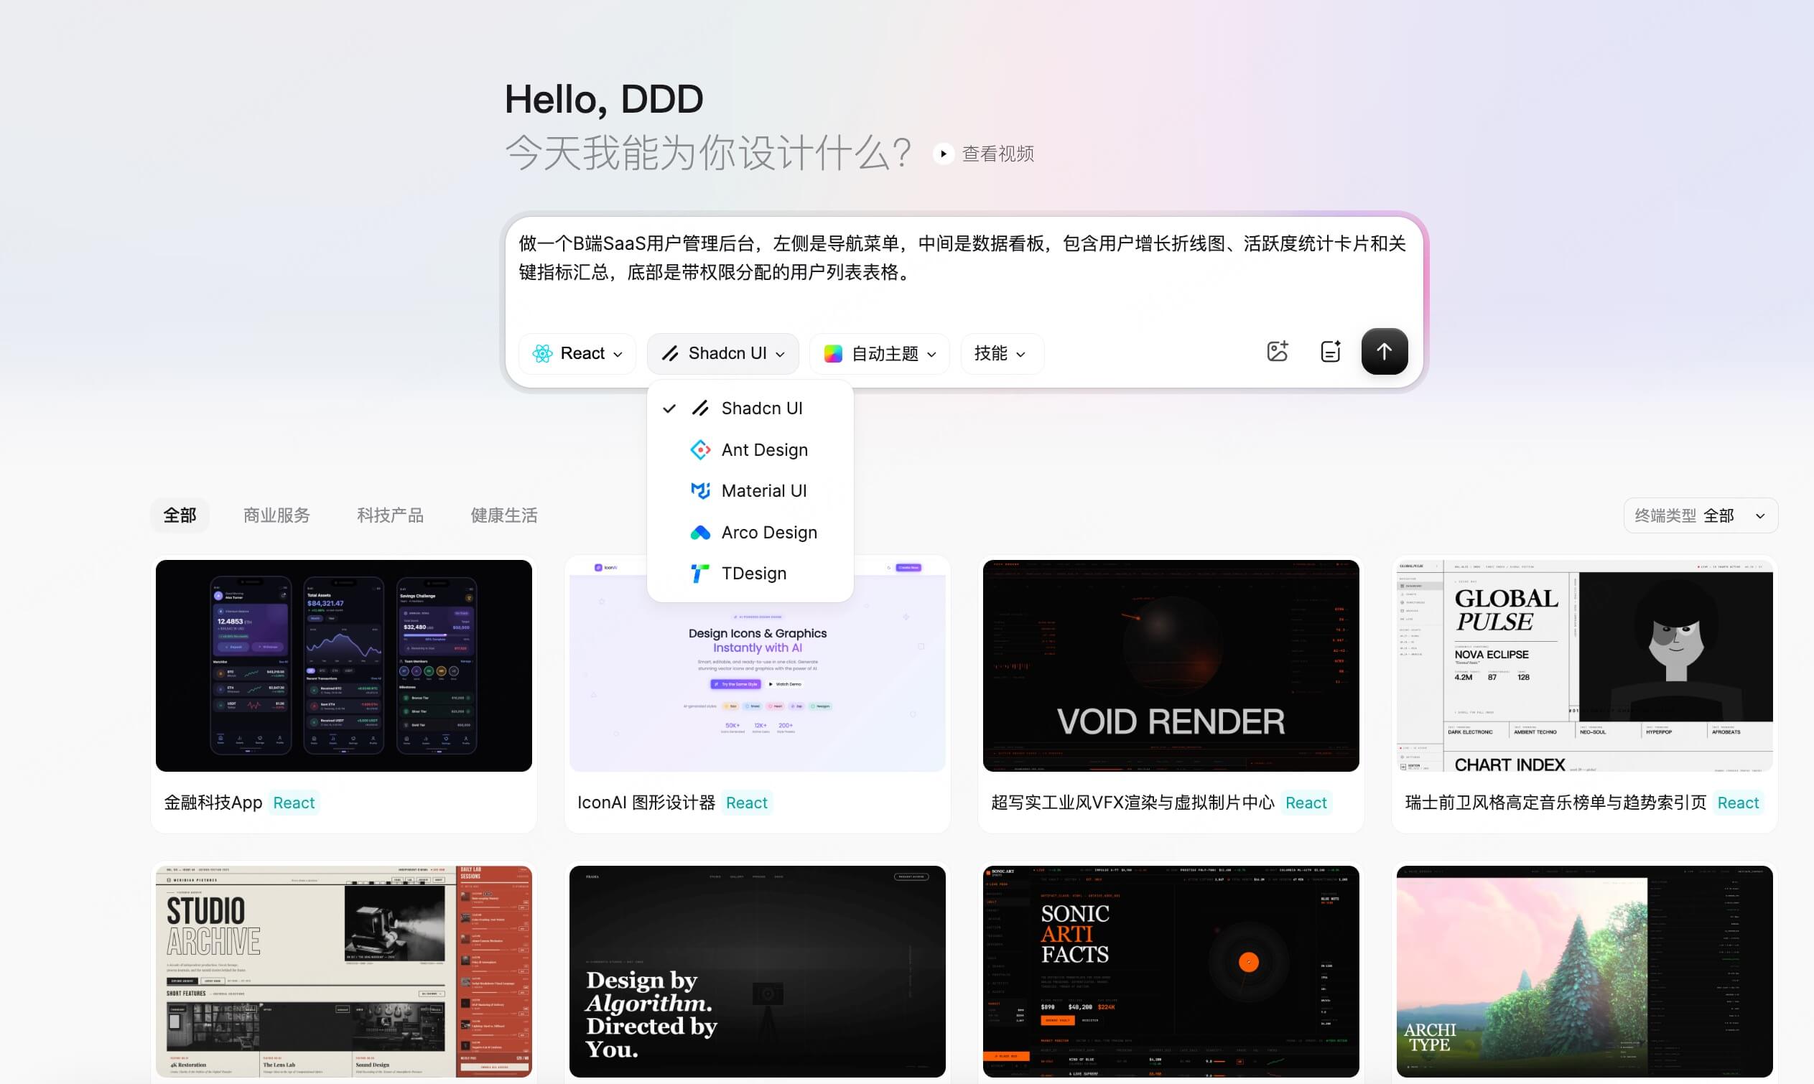The height and width of the screenshot is (1084, 1814).
Task: Open the VOID RENDER template thumbnail
Action: 1171,665
